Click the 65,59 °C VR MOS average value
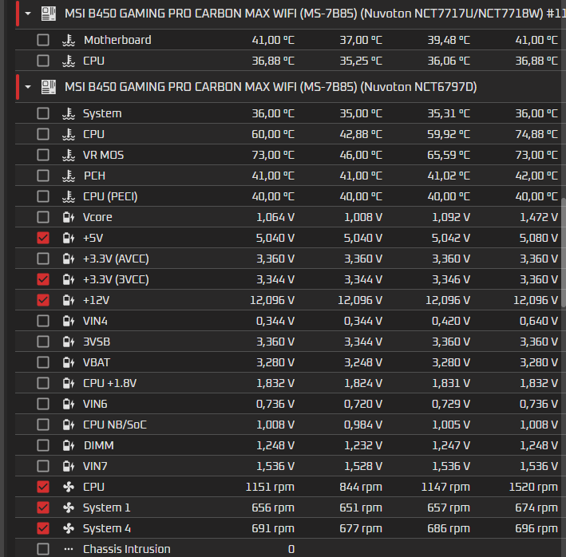The height and width of the screenshot is (557, 566). pos(449,155)
